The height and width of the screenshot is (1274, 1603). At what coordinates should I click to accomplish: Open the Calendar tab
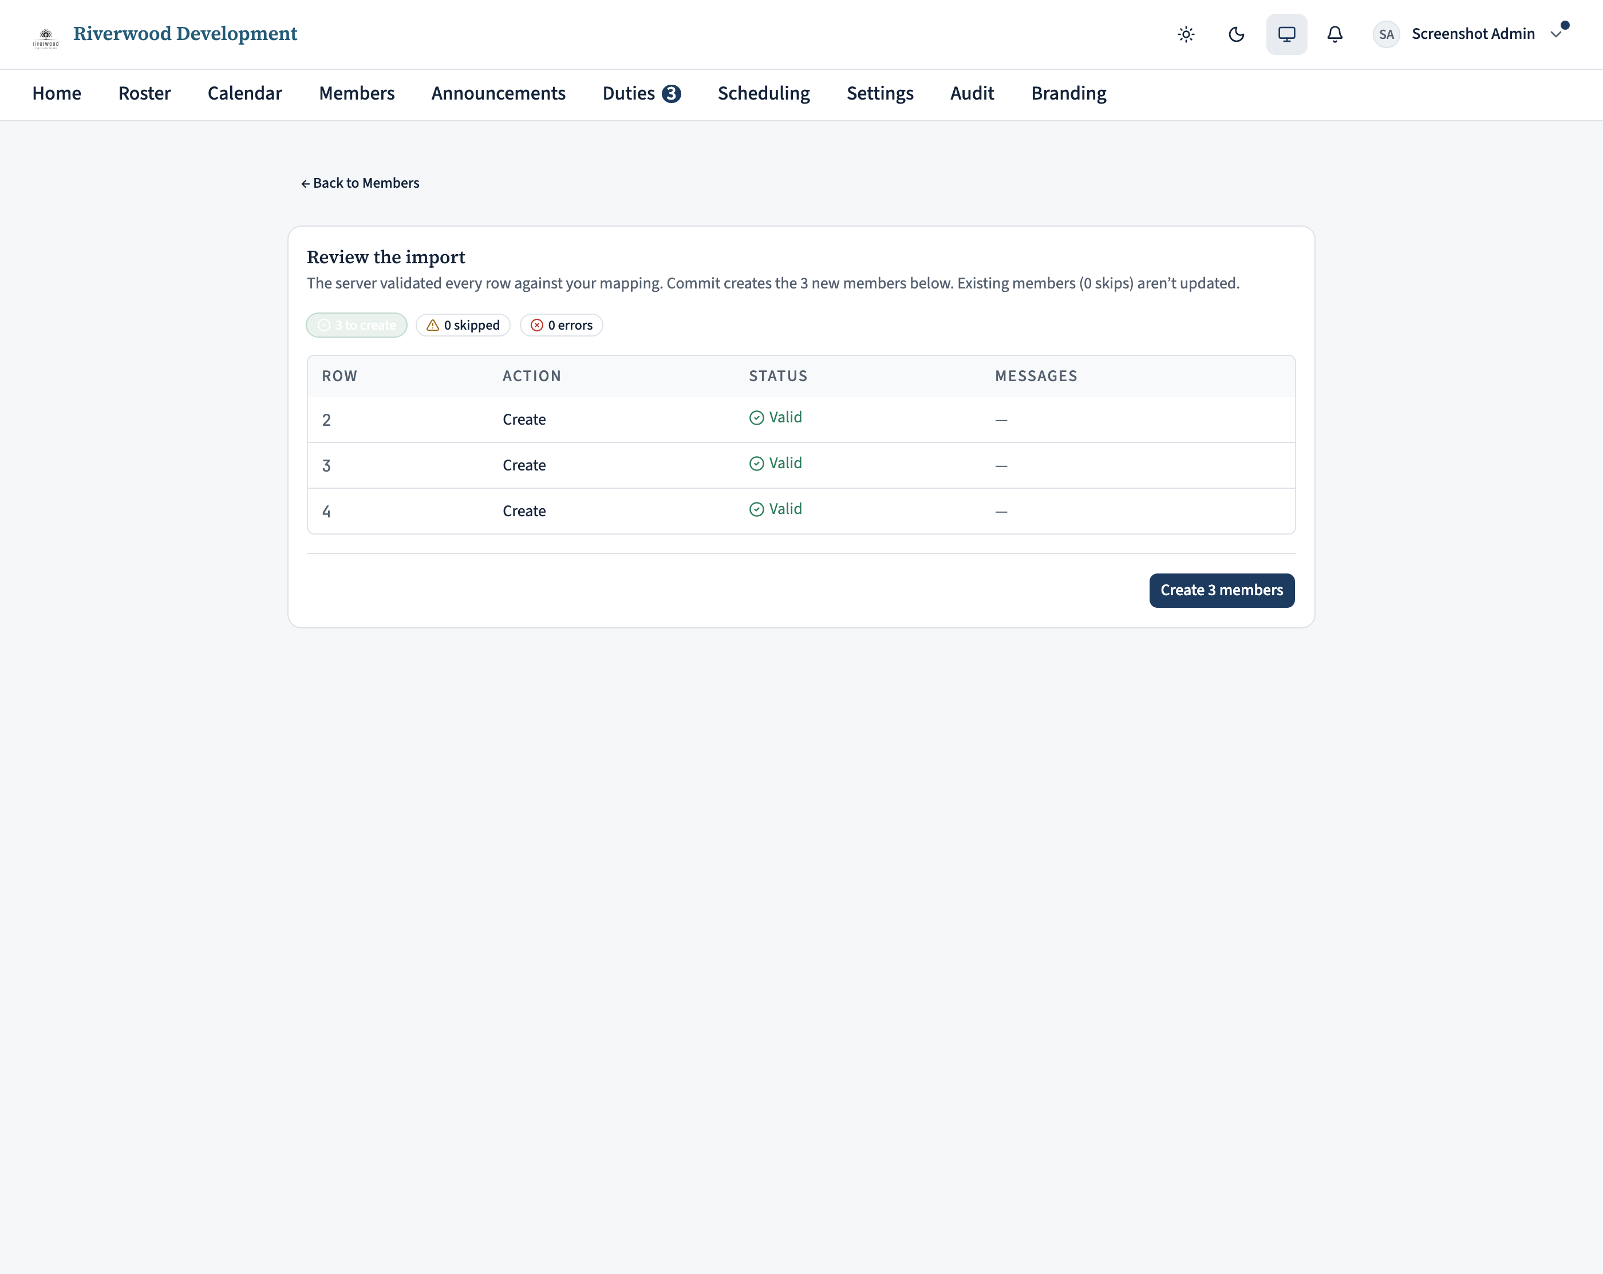click(244, 94)
